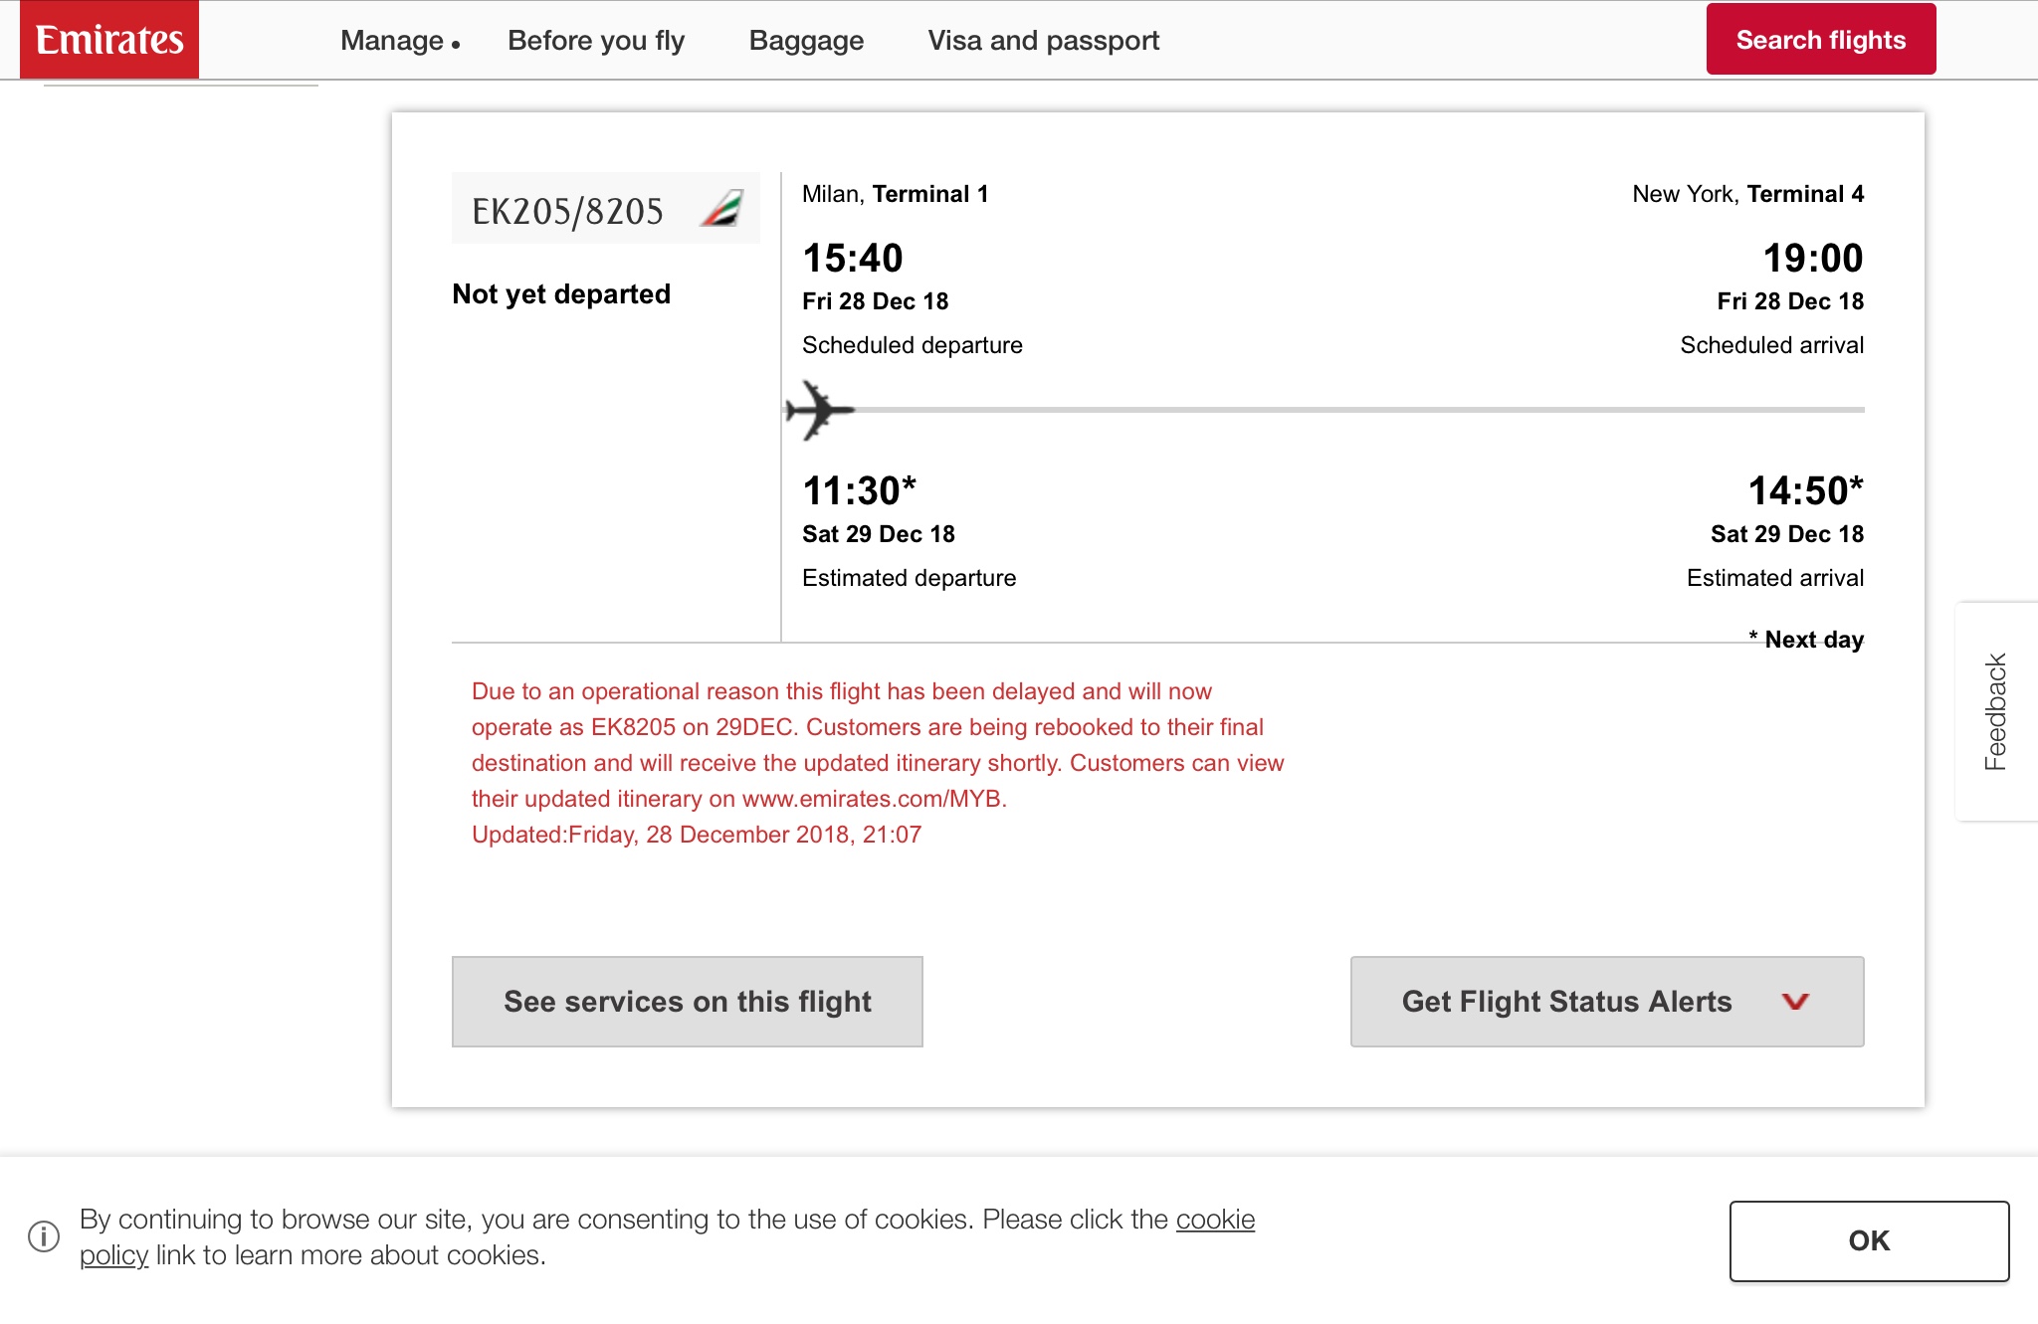Click the red flight delay notice text
Screen dimensions: 2038x1324
coord(876,745)
